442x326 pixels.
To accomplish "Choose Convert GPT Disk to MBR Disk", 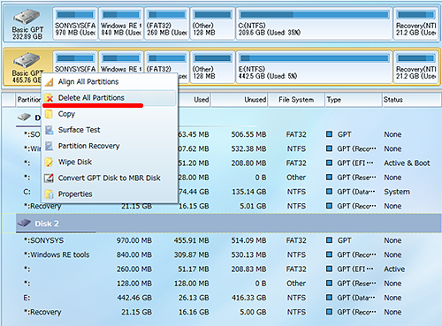I will pos(110,178).
